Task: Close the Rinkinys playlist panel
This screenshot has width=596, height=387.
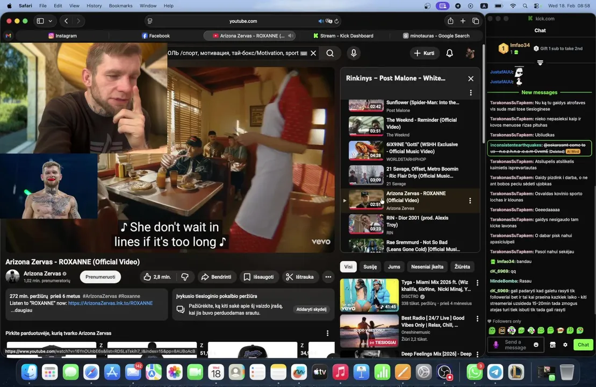Action: click(471, 78)
